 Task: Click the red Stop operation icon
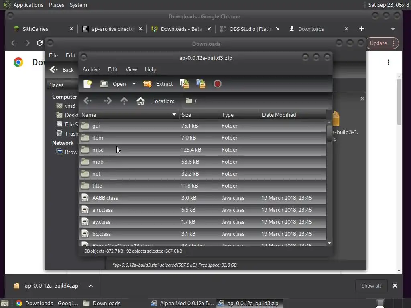pyautogui.click(x=217, y=84)
